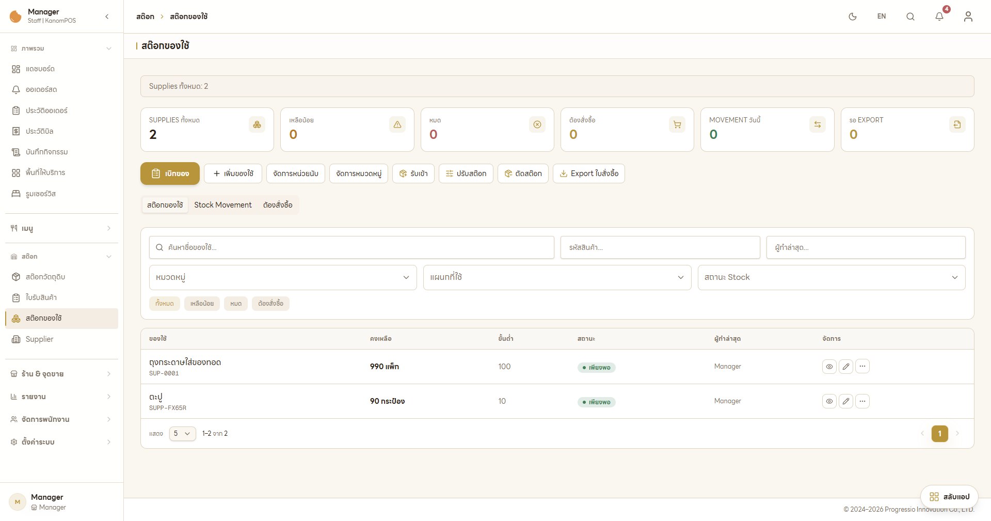Open user profile icon in header
991x521 pixels.
pos(968,17)
